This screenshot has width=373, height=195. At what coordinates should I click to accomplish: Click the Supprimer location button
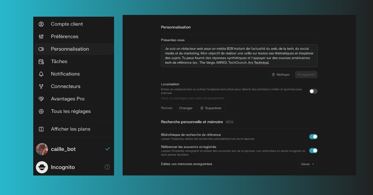tap(211, 108)
